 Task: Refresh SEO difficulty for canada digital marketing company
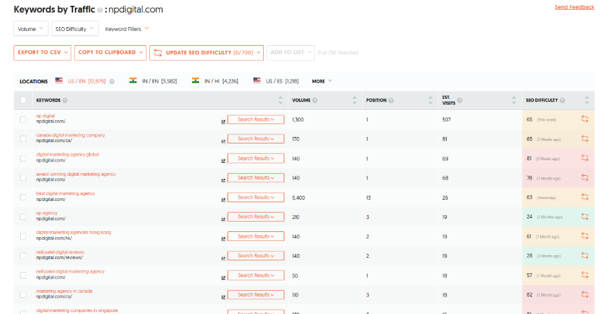[585, 138]
